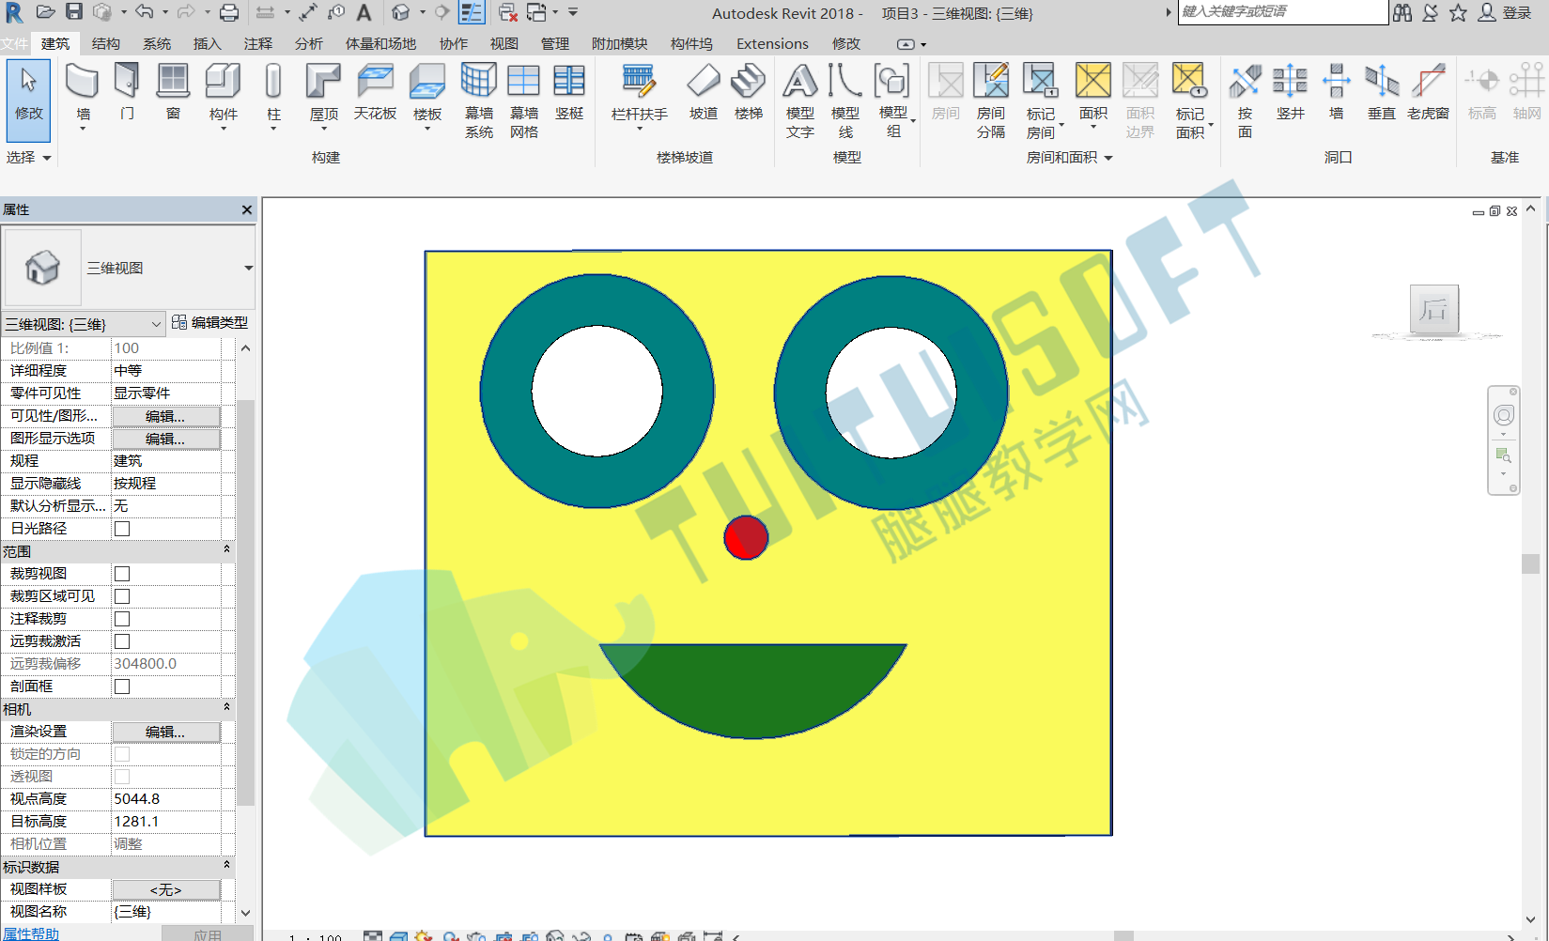
Task: Open the Properties help (属性帮助) link
Action: tap(31, 933)
